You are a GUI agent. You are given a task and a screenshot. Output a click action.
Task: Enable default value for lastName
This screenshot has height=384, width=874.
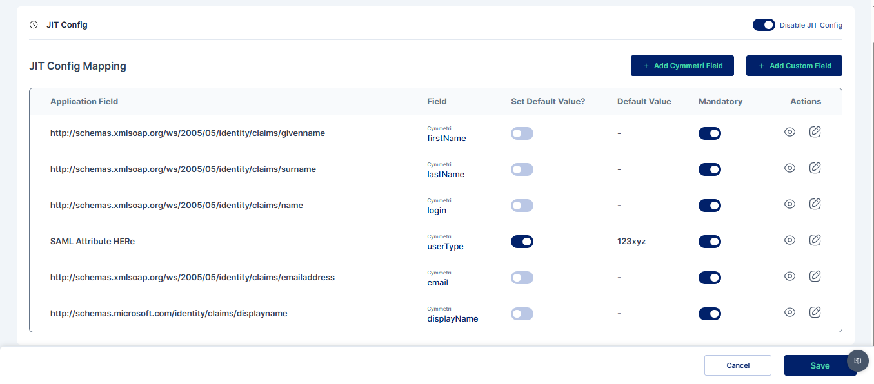[x=522, y=169]
